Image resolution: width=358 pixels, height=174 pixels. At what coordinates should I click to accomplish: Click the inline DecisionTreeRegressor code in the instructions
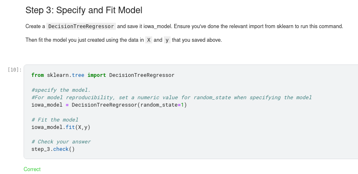coord(81,26)
